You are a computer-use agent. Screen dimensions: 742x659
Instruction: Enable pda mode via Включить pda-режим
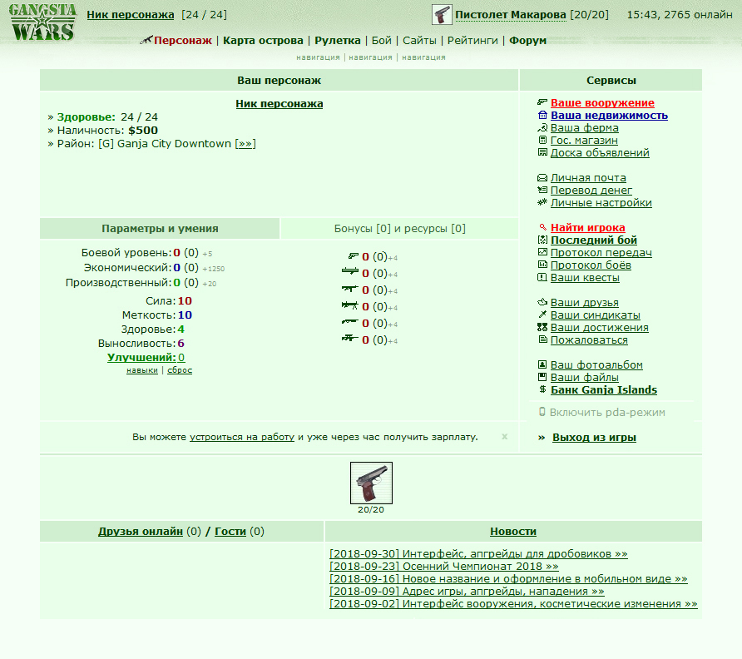606,413
